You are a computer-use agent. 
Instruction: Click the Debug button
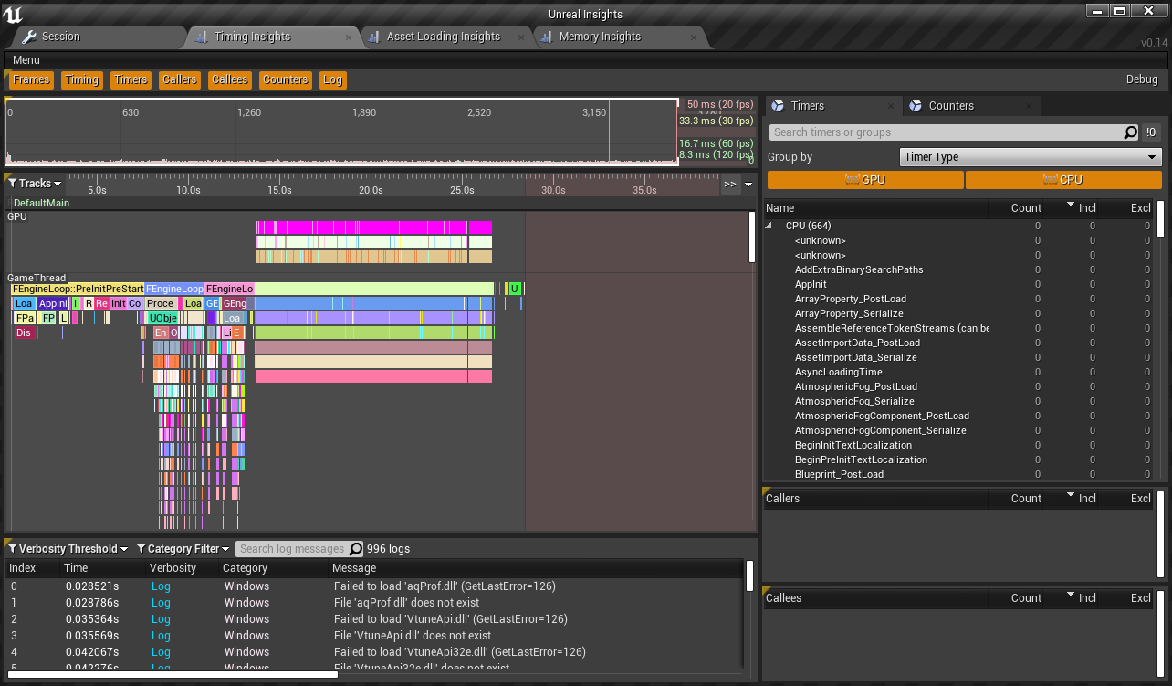point(1141,80)
